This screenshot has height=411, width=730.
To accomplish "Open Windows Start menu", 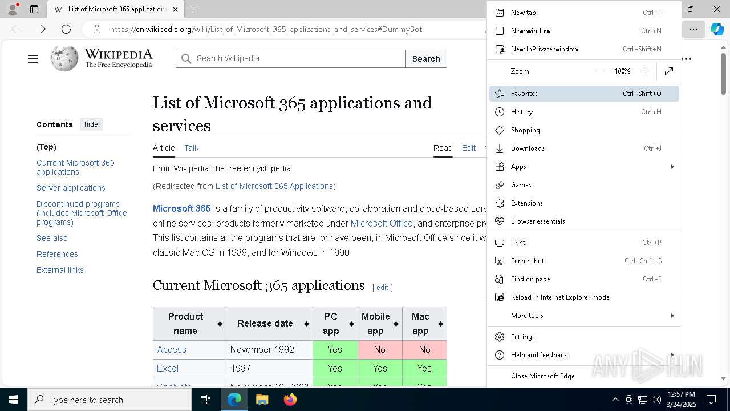I will click(x=14, y=400).
